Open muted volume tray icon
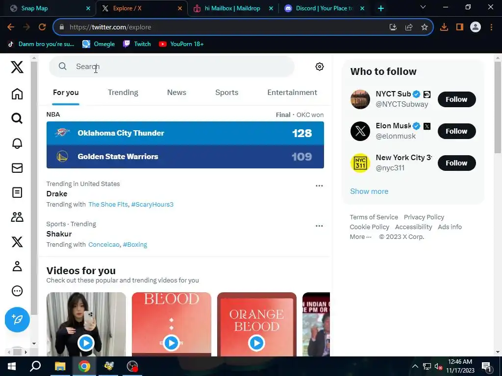Viewport: 502px width, 376px height. click(x=438, y=366)
